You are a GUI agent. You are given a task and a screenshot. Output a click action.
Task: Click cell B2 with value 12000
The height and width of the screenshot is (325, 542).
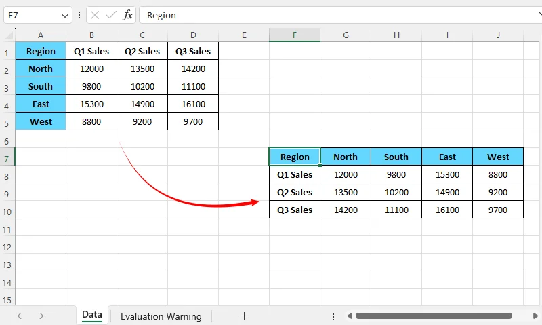(91, 69)
